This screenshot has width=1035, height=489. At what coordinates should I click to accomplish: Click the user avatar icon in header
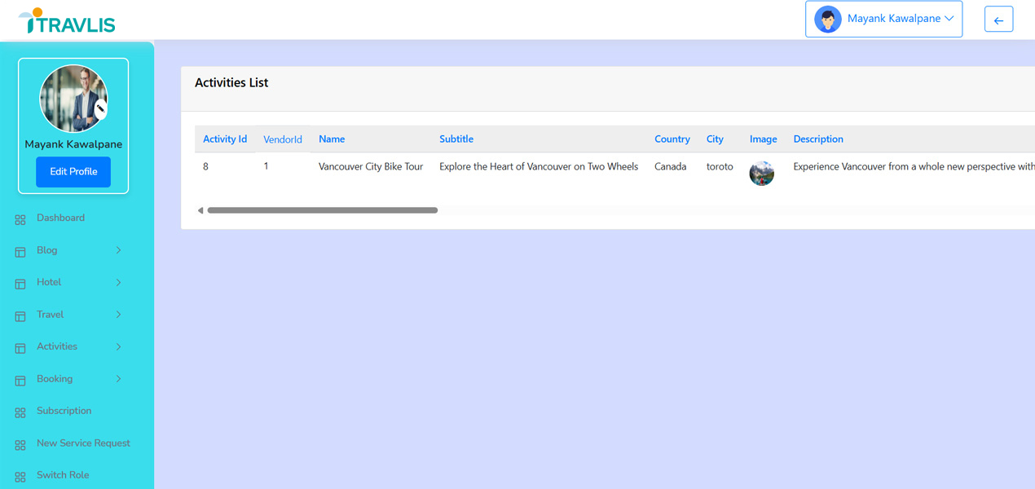coord(827,19)
